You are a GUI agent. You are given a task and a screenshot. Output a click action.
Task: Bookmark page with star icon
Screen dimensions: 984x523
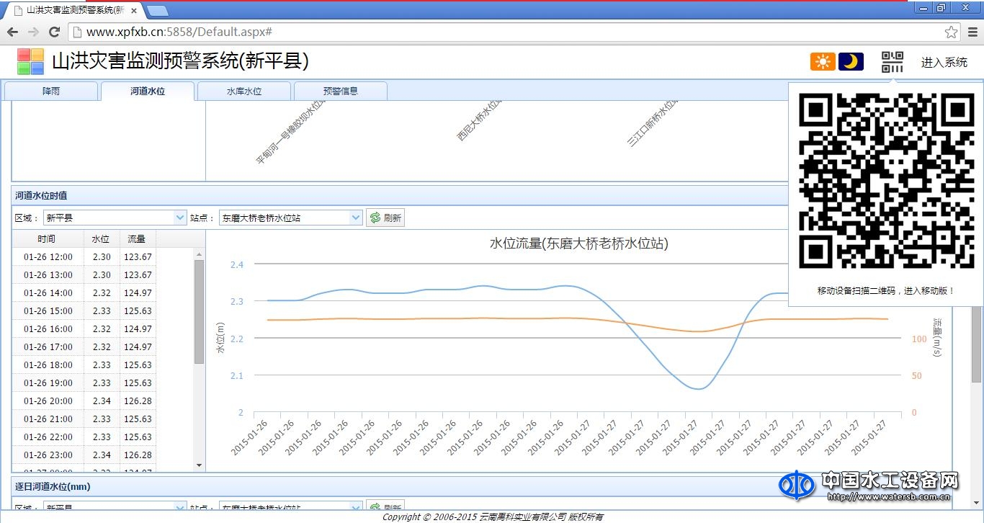tap(951, 32)
